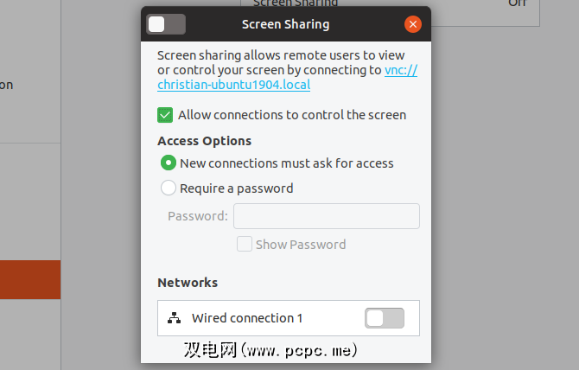Image resolution: width=579 pixels, height=370 pixels.
Task: Click the Networks section heading
Action: (188, 283)
